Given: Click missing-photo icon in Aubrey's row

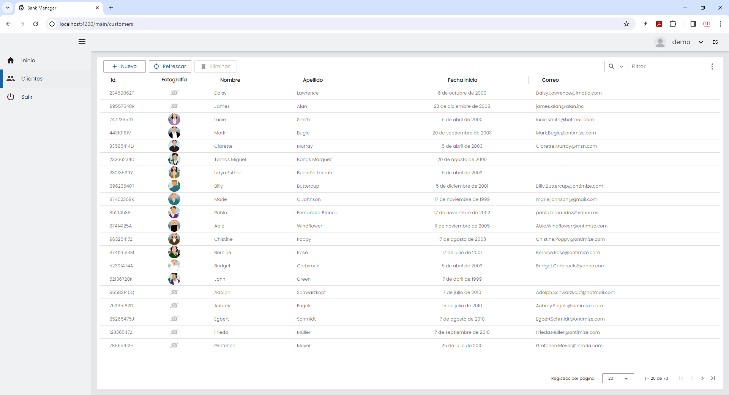Looking at the screenshot, I should tap(174, 305).
